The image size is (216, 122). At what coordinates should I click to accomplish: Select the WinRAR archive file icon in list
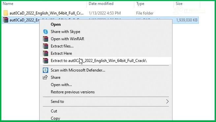coord(6,20)
